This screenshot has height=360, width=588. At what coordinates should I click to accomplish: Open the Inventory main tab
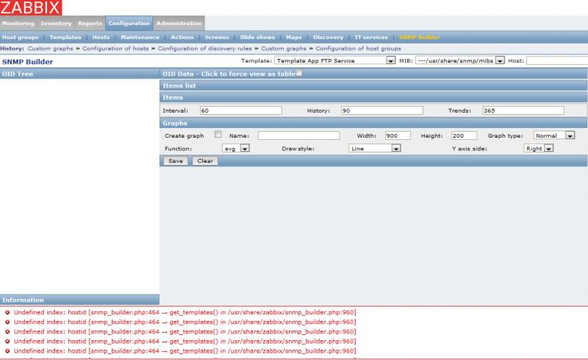(56, 24)
